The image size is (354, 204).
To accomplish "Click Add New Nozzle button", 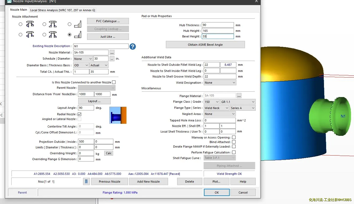I will coord(148,182).
